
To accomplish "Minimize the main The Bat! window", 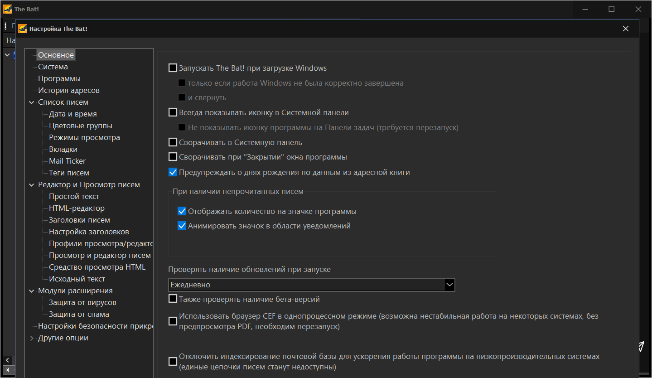I will point(585,9).
